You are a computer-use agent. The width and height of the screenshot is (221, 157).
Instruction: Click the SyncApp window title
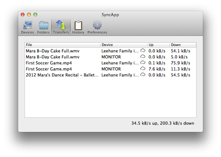pyautogui.click(x=110, y=15)
